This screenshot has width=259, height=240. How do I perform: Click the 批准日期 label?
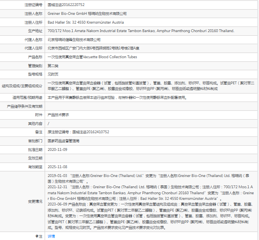pyautogui.click(x=35, y=150)
